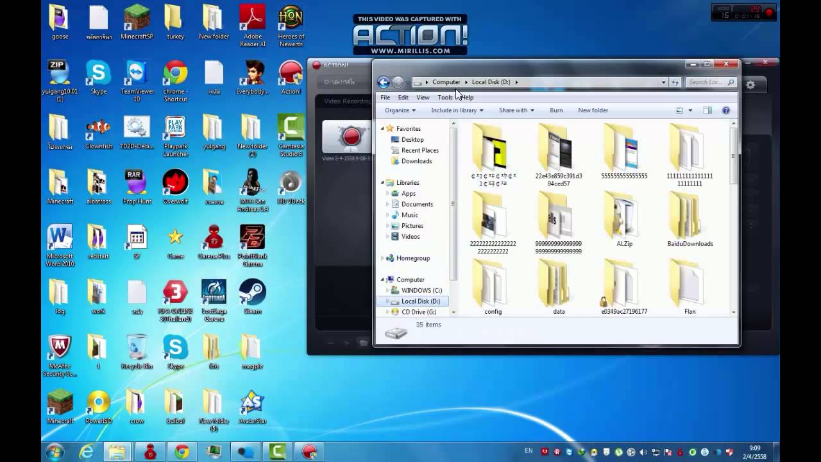This screenshot has height=462, width=821.
Task: Open the change view options arrow
Action: pos(690,110)
